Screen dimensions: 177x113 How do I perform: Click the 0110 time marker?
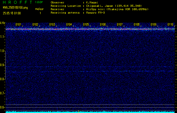point(170,25)
